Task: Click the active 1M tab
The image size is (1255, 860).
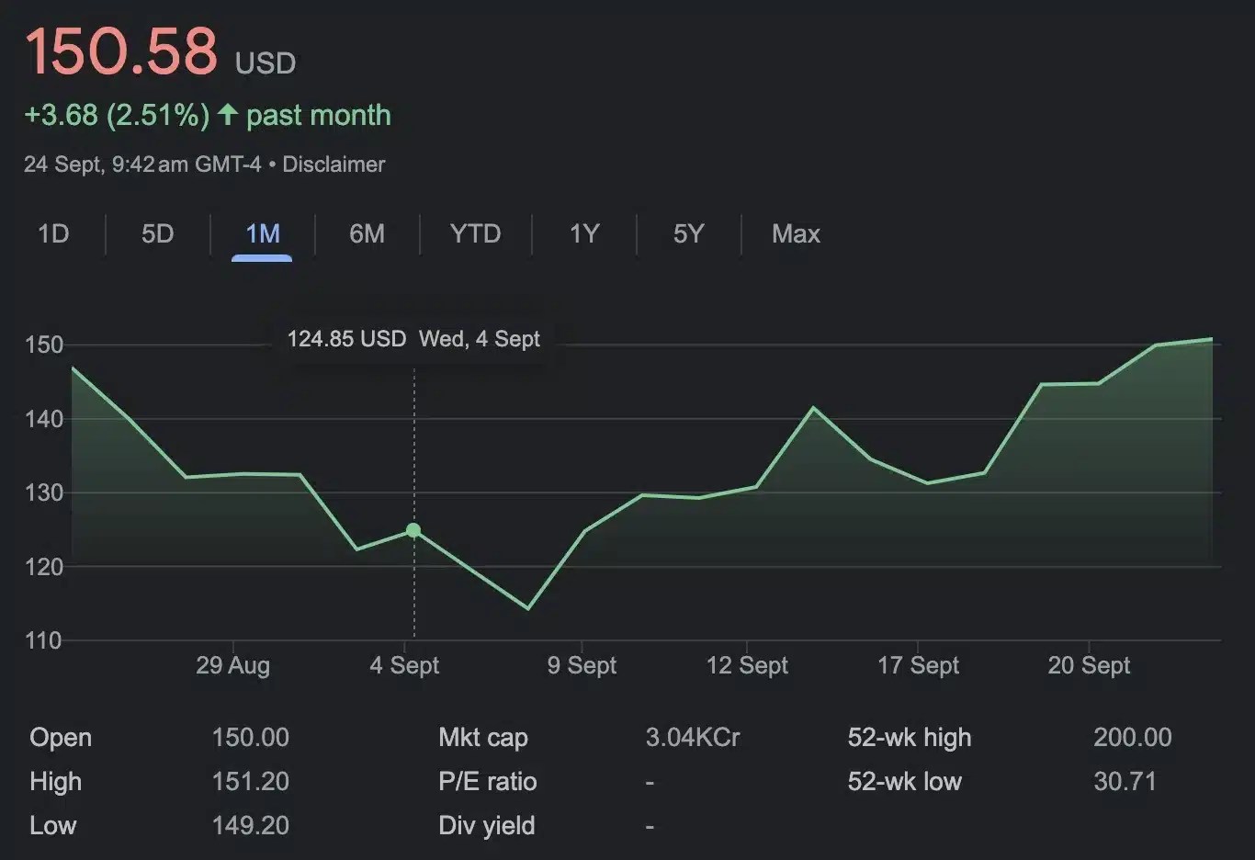Action: 263,234
